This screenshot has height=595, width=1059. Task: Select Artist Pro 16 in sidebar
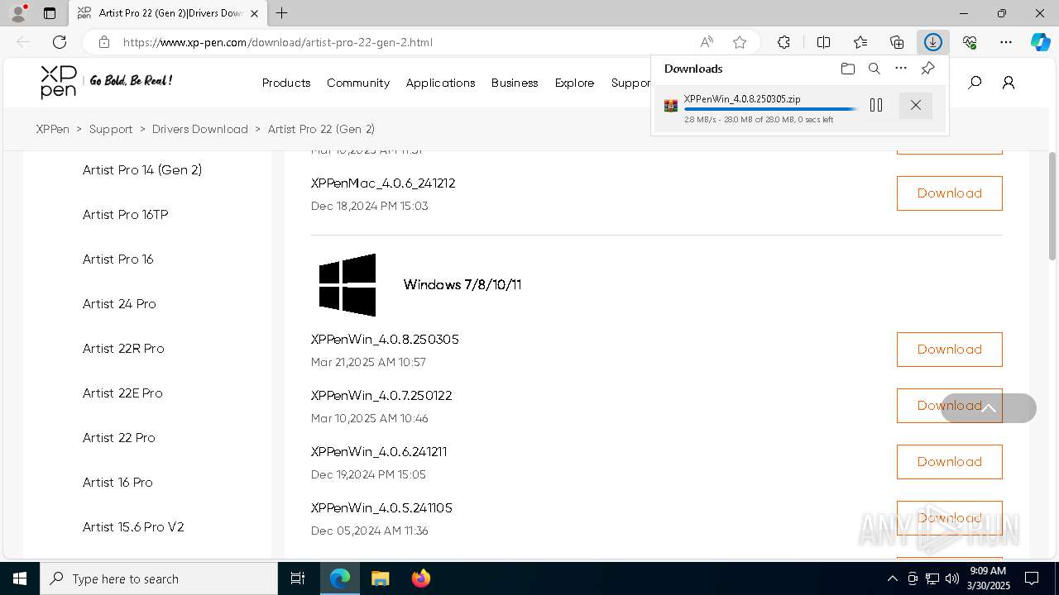tap(117, 259)
